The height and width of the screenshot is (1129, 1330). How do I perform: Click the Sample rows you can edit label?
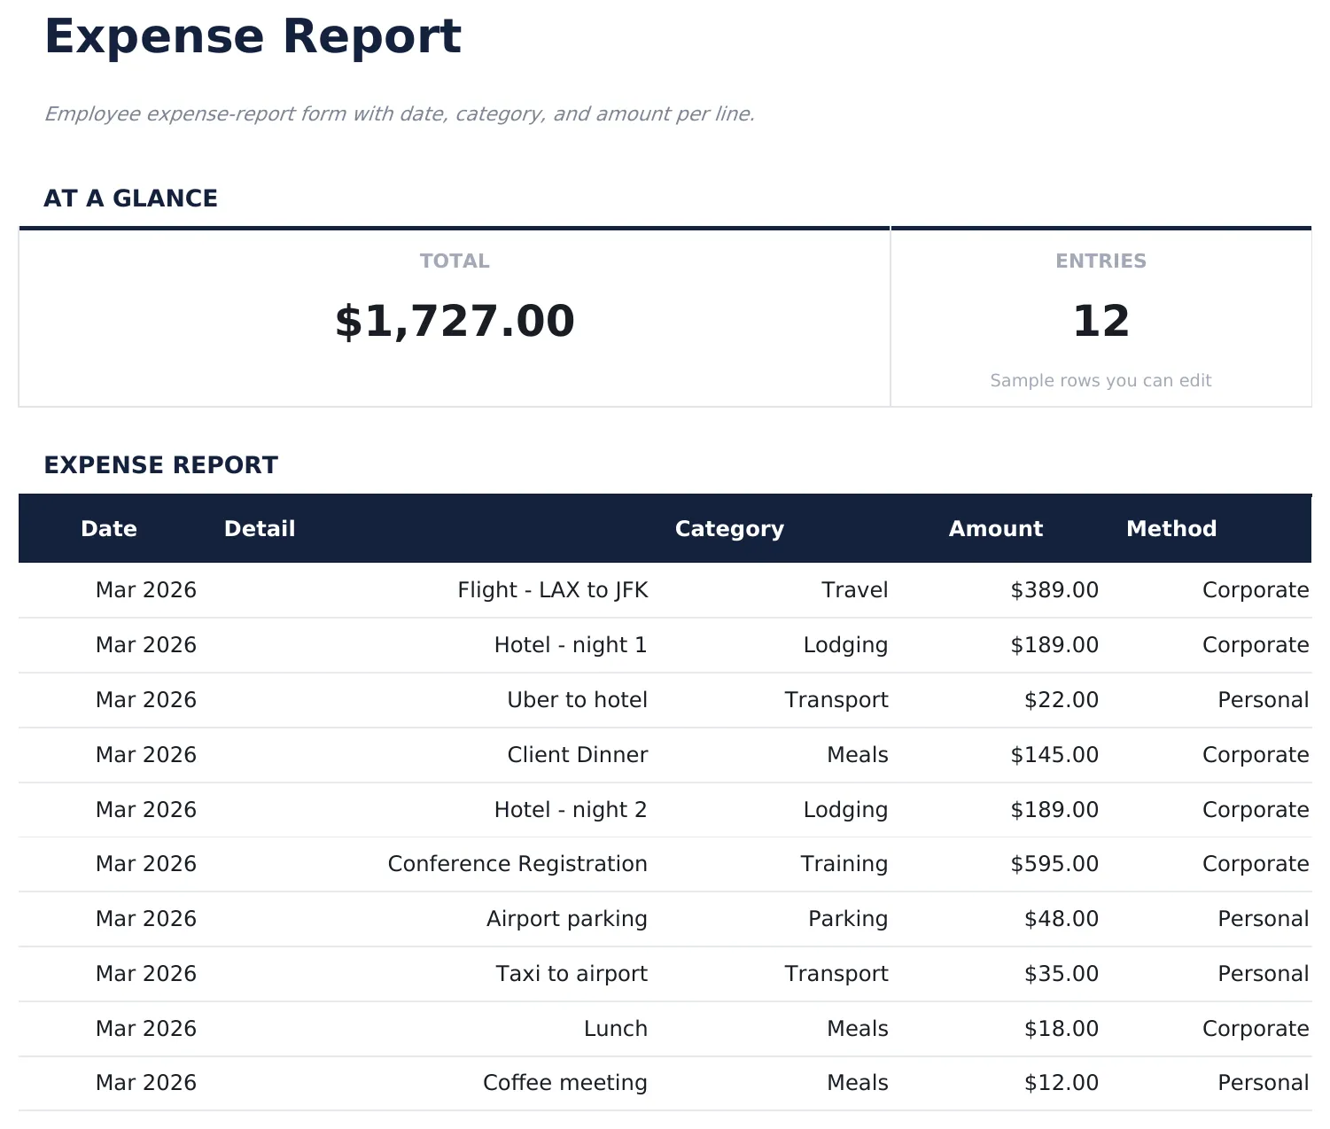click(x=1101, y=379)
